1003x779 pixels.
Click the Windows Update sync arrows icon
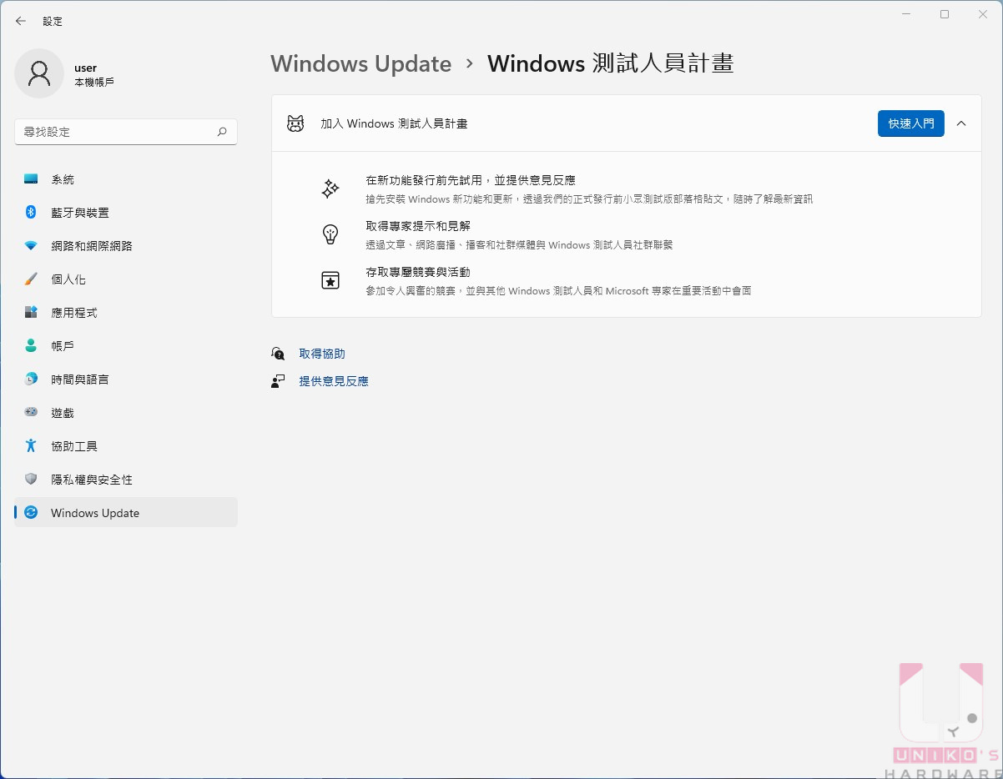tap(31, 513)
